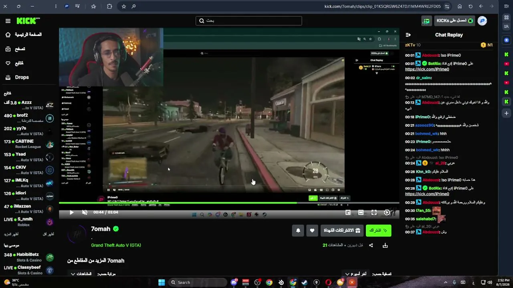
Task: Enter fullscreen on the video player
Action: (374, 212)
